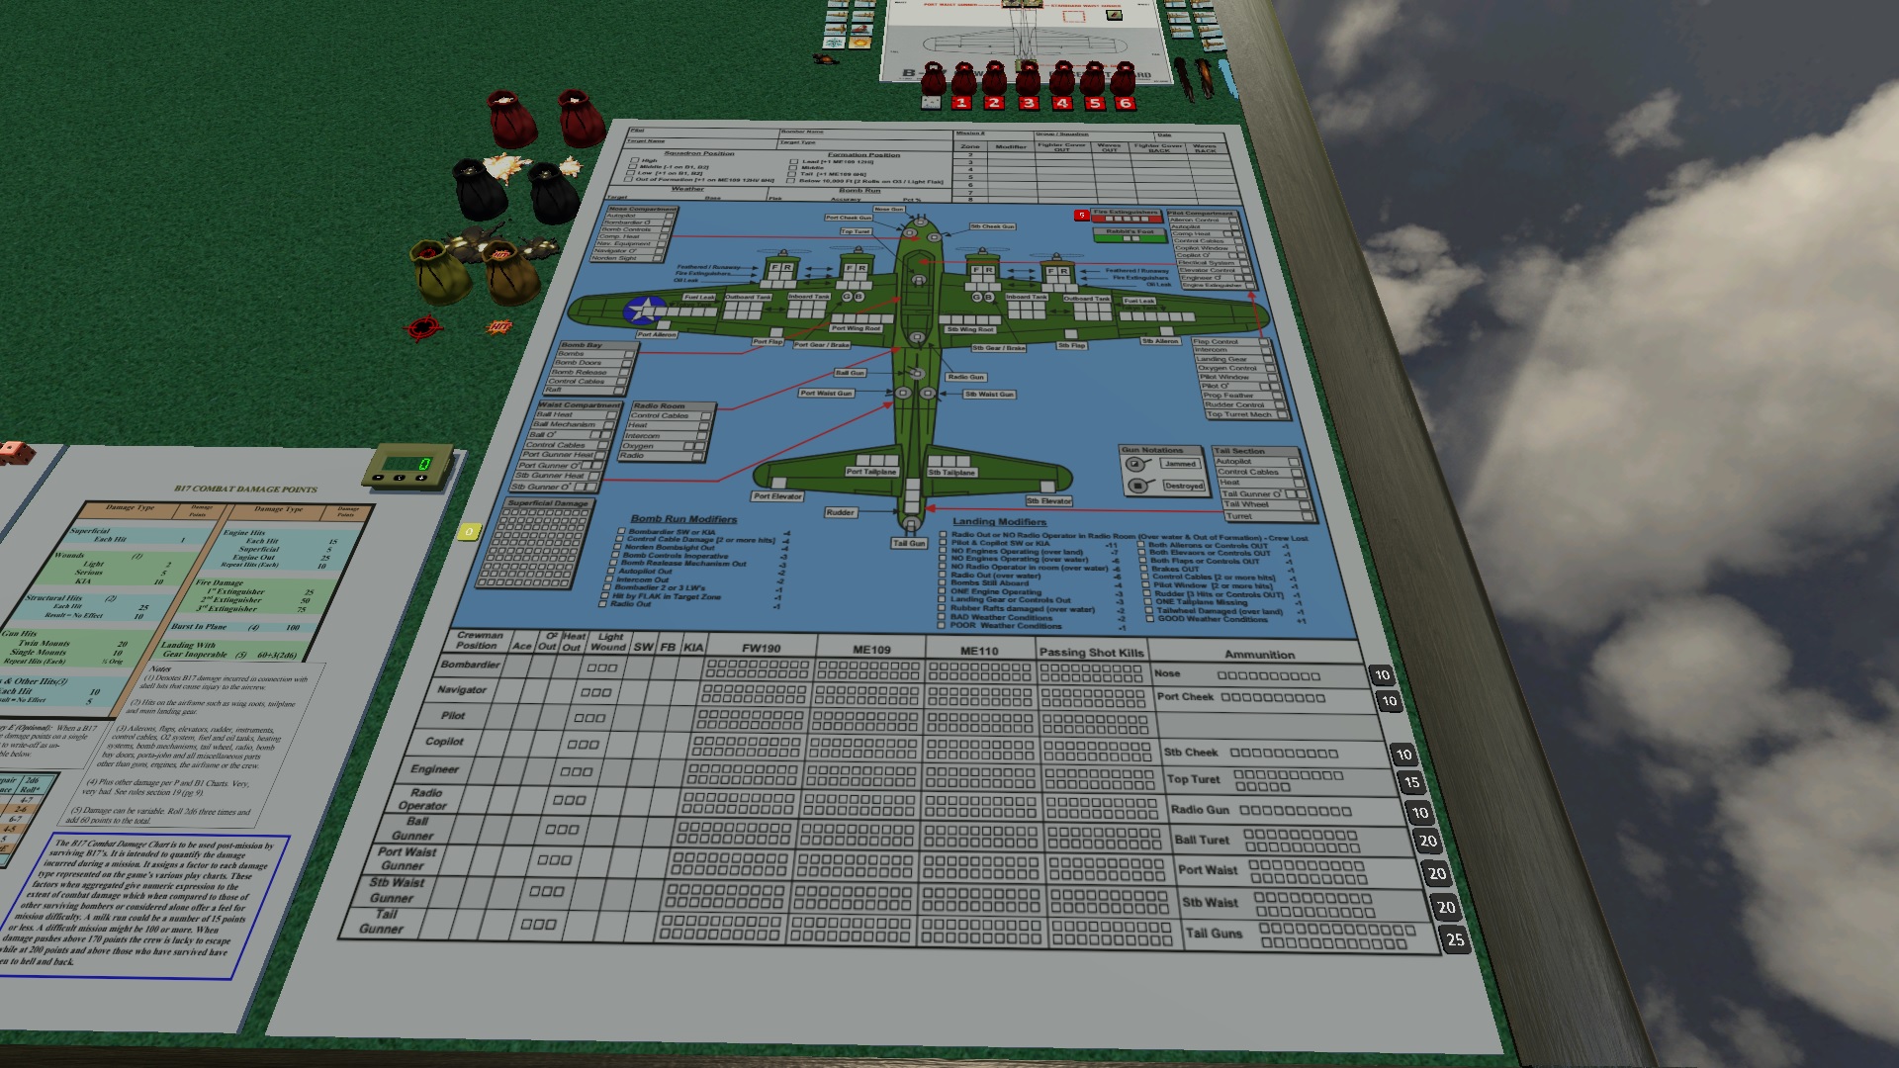
Task: Click the red number 6 tile
Action: tap(1125, 103)
